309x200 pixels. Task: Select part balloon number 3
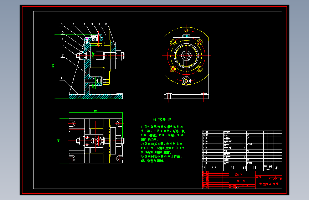pyautogui.click(x=63, y=45)
